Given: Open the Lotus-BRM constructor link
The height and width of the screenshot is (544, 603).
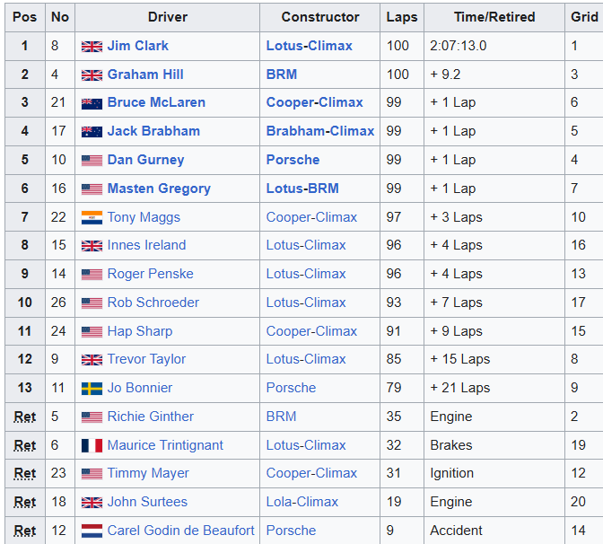Looking at the screenshot, I should pyautogui.click(x=302, y=189).
